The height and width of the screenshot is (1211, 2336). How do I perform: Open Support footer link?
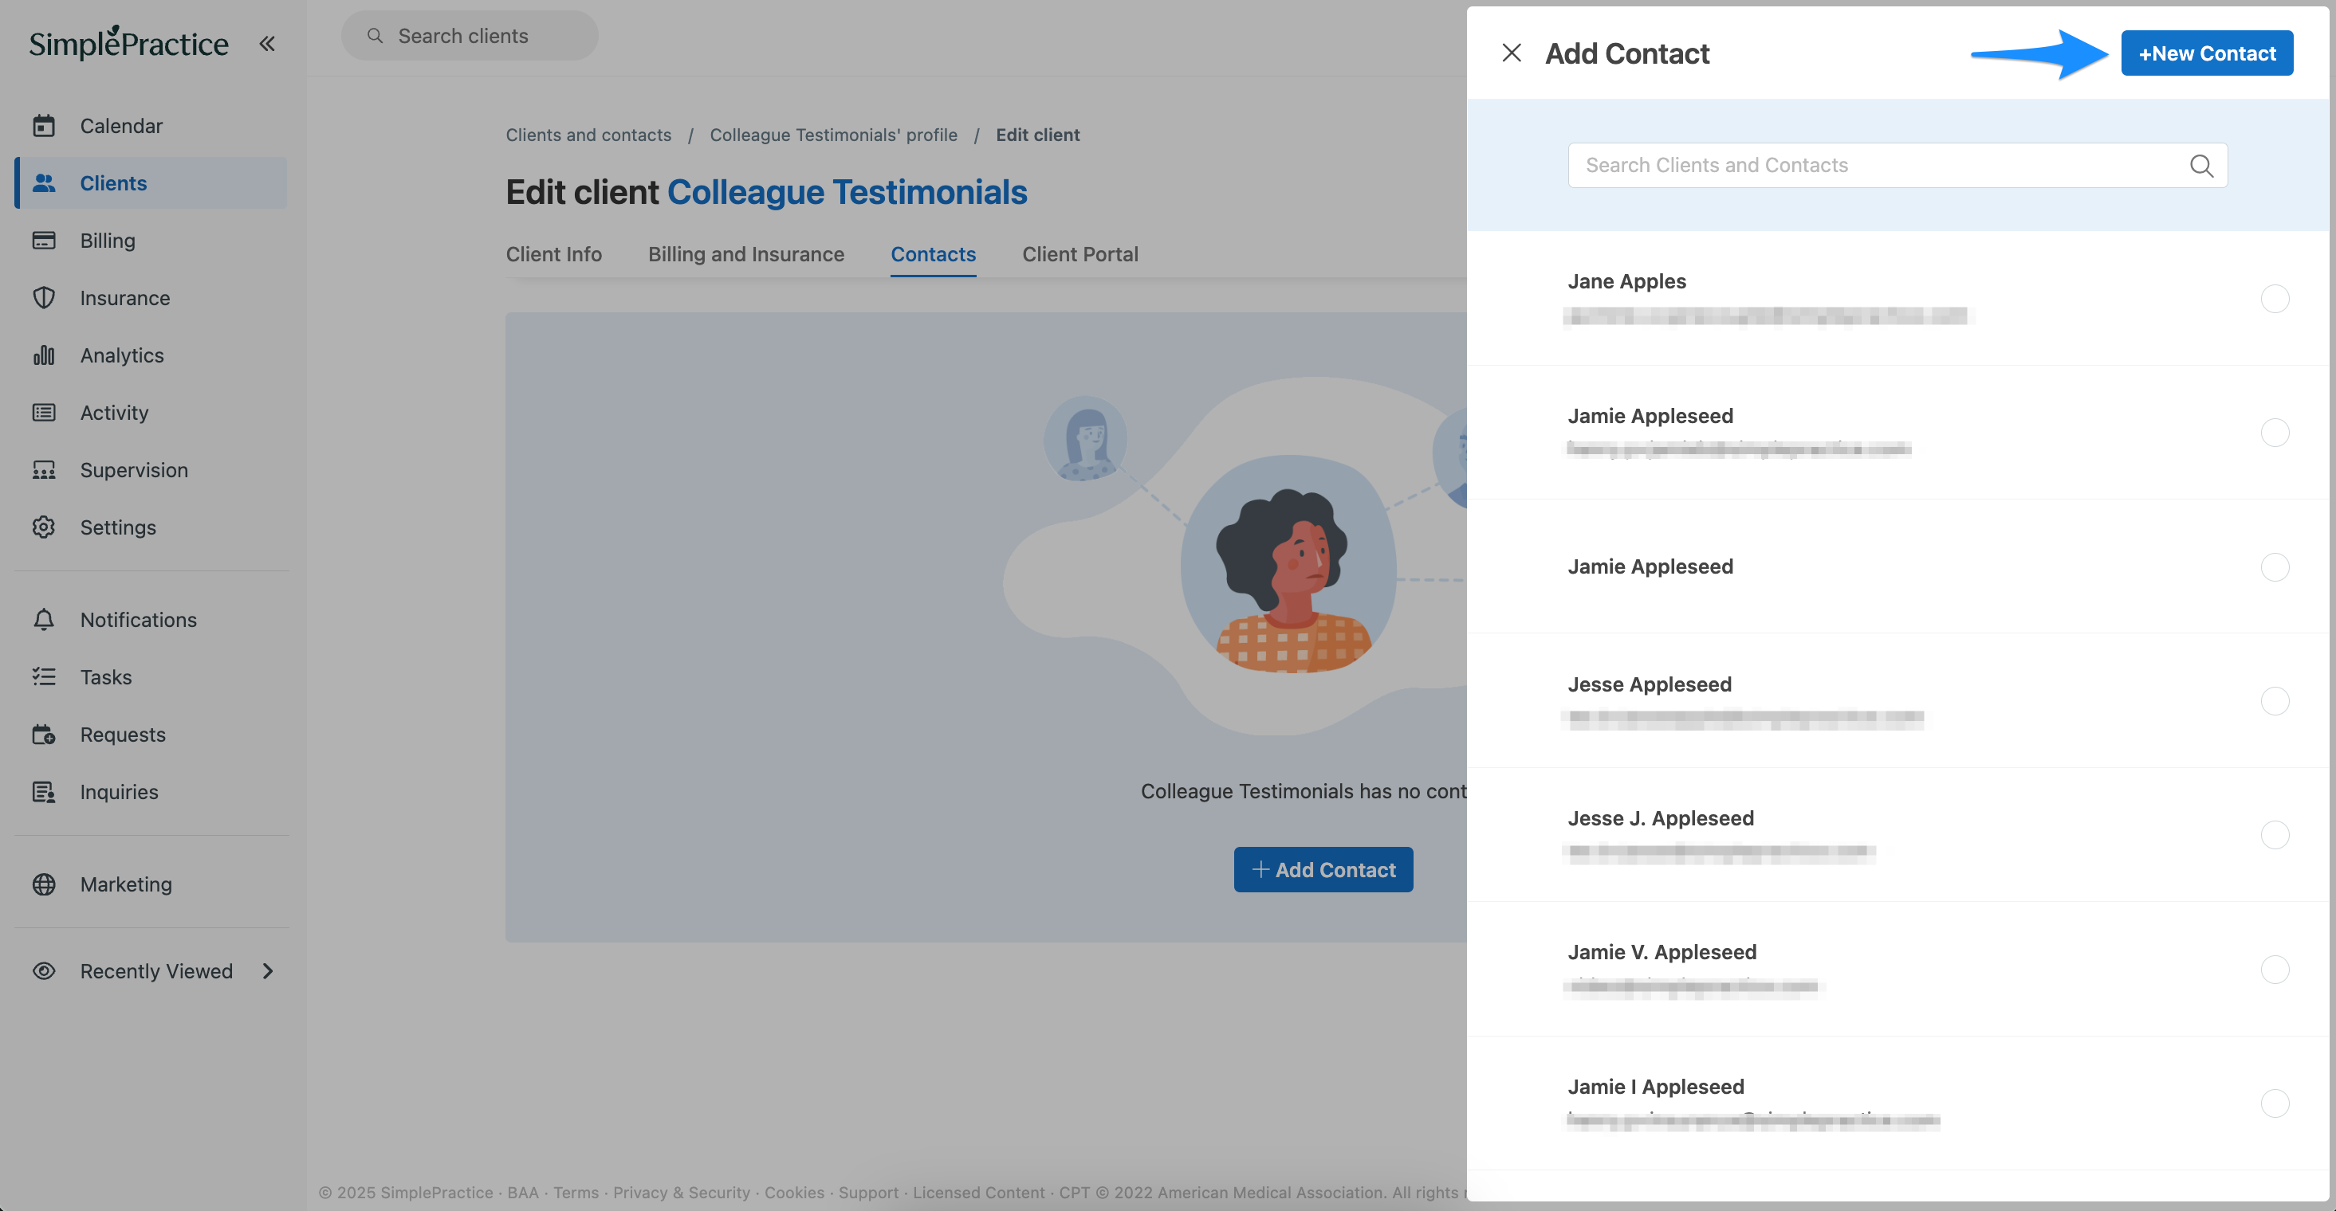pyautogui.click(x=868, y=1192)
